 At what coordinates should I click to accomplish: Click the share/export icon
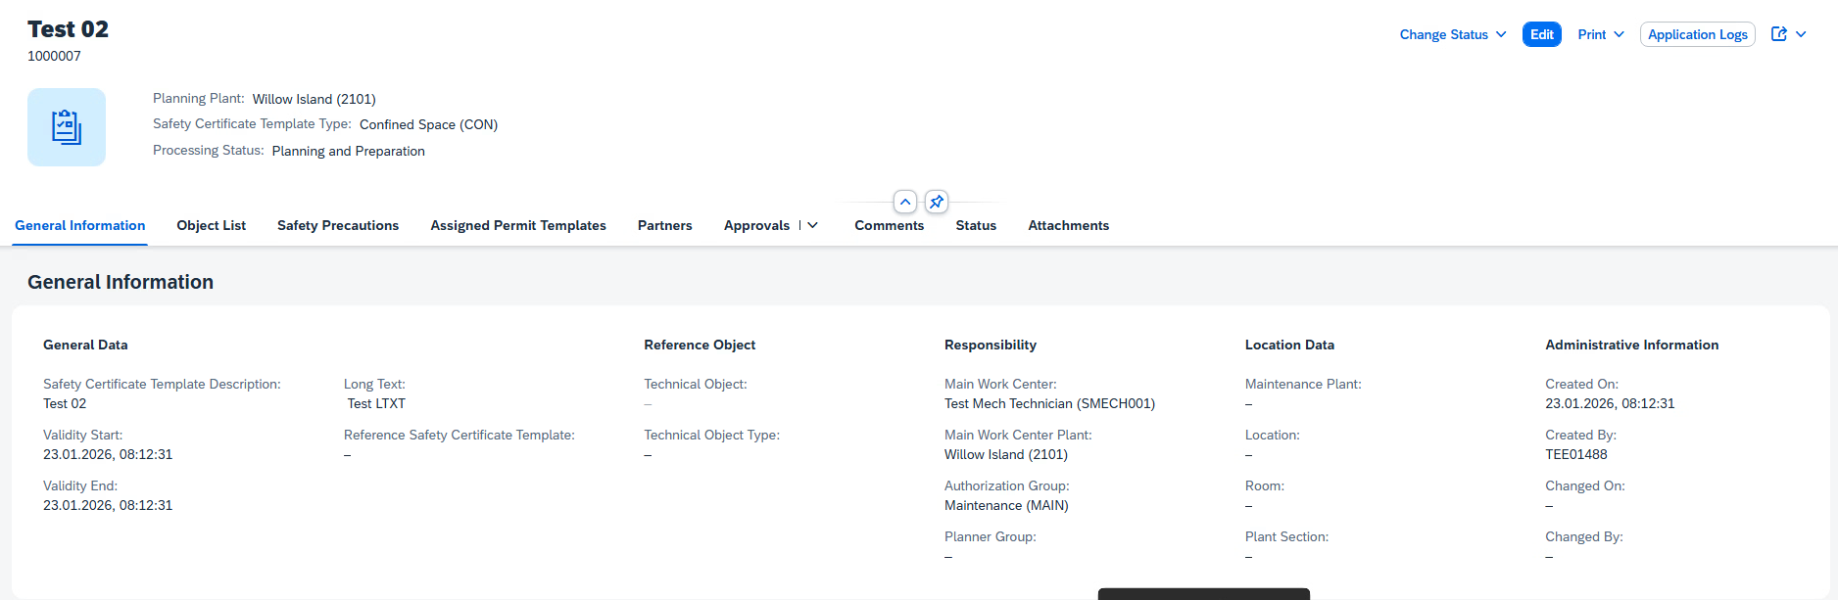pos(1779,34)
